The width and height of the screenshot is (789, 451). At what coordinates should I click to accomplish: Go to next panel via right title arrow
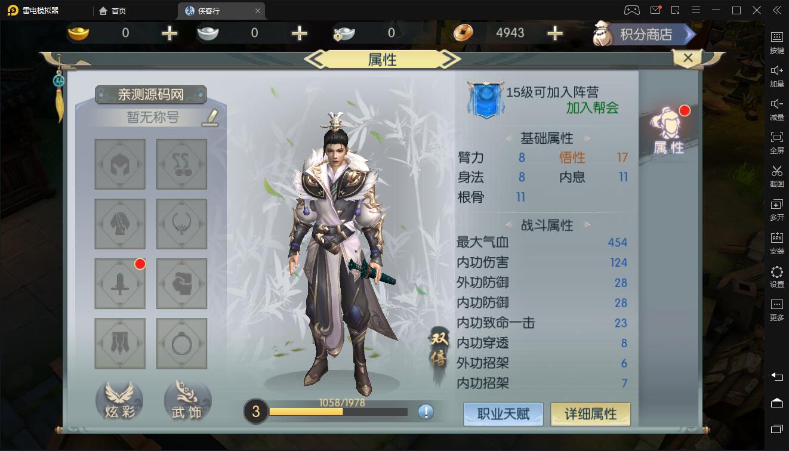click(451, 59)
